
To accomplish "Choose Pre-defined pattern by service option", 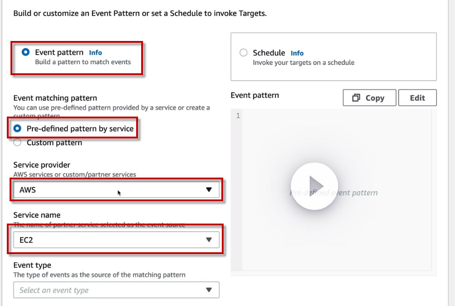I will pos(18,129).
